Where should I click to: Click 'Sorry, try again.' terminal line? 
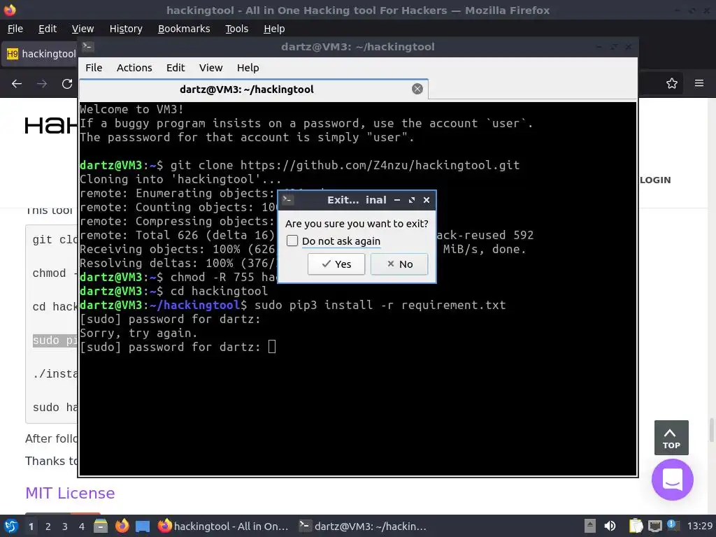pos(138,333)
